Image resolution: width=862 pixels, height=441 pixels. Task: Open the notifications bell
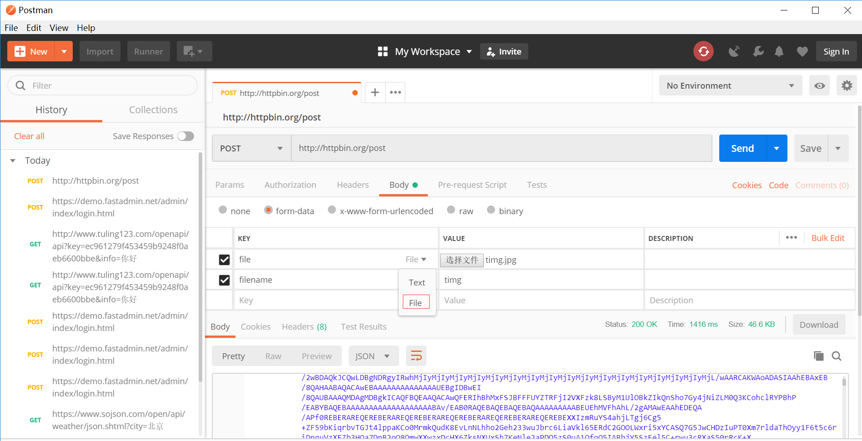point(779,51)
